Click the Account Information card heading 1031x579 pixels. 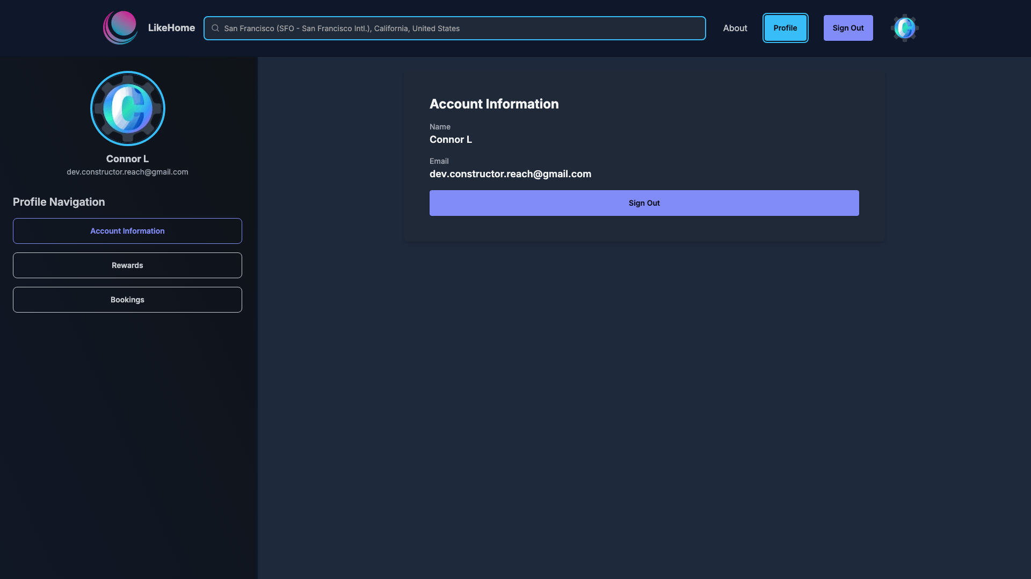click(494, 104)
